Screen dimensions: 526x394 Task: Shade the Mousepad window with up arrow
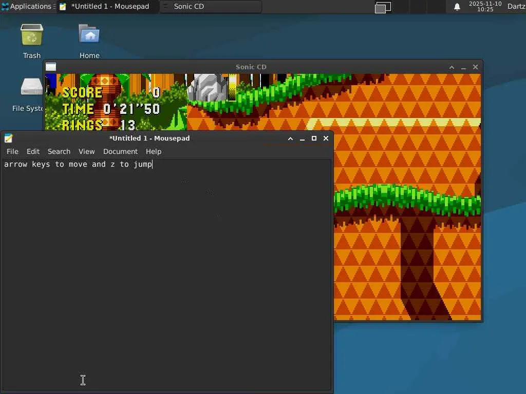click(291, 139)
